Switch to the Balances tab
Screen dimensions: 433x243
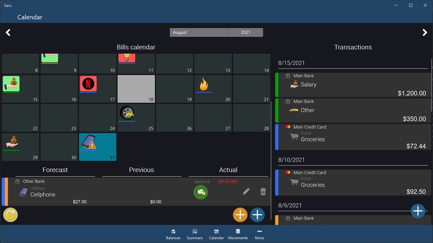click(173, 234)
